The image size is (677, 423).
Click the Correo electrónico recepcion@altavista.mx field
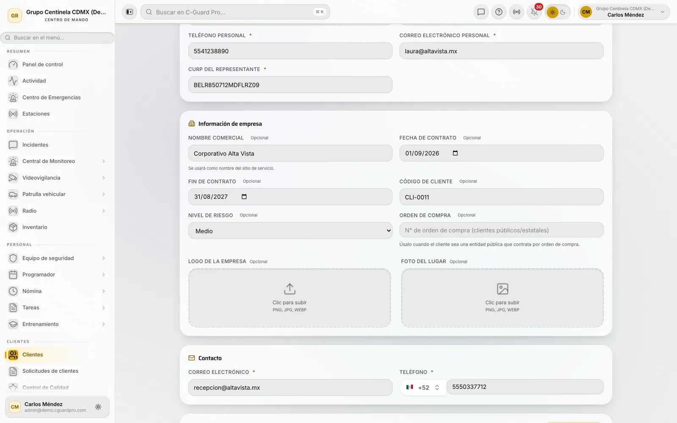pyautogui.click(x=290, y=387)
